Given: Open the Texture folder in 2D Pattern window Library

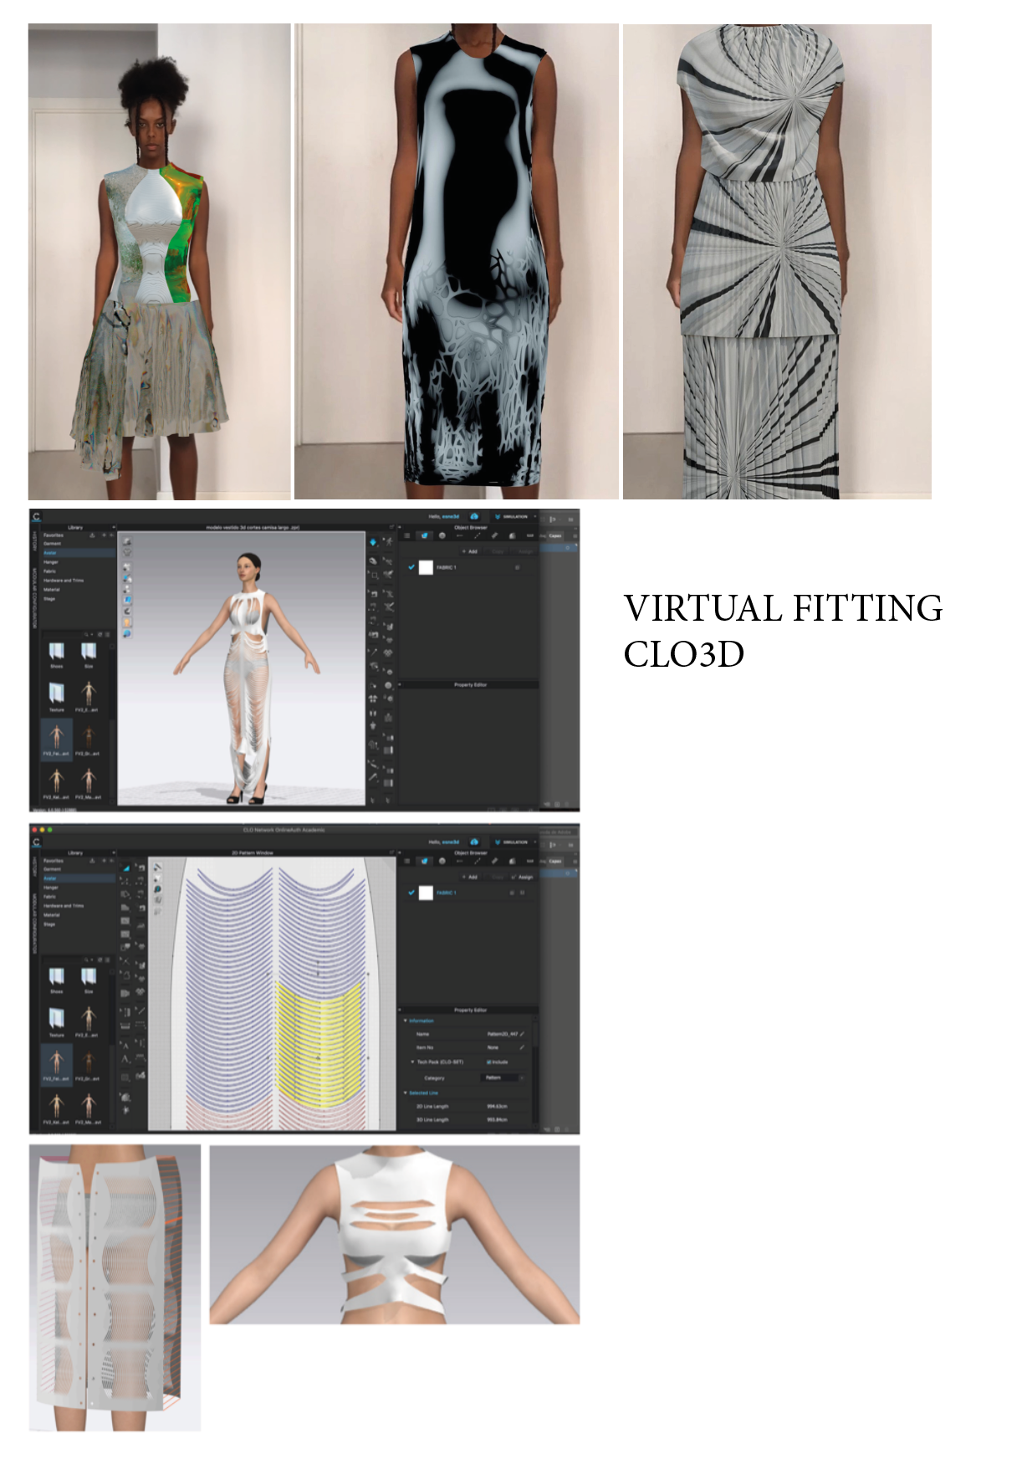Looking at the screenshot, I should click(56, 1021).
